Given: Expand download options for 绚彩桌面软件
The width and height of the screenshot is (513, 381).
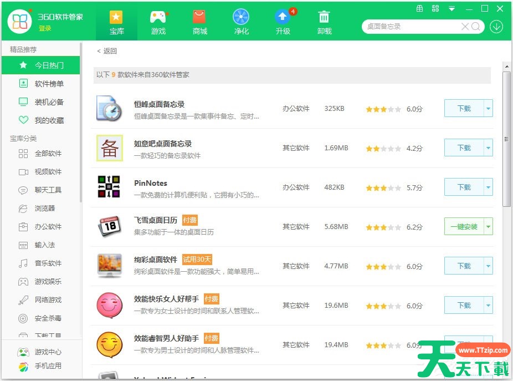Looking at the screenshot, I should [x=488, y=266].
